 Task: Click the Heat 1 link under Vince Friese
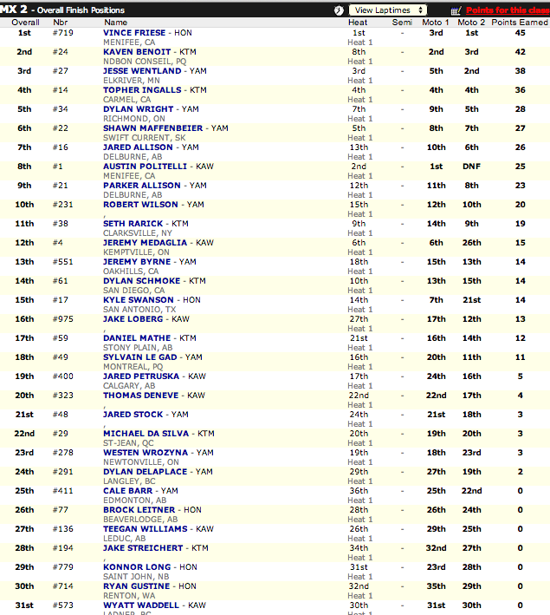pyautogui.click(x=359, y=42)
